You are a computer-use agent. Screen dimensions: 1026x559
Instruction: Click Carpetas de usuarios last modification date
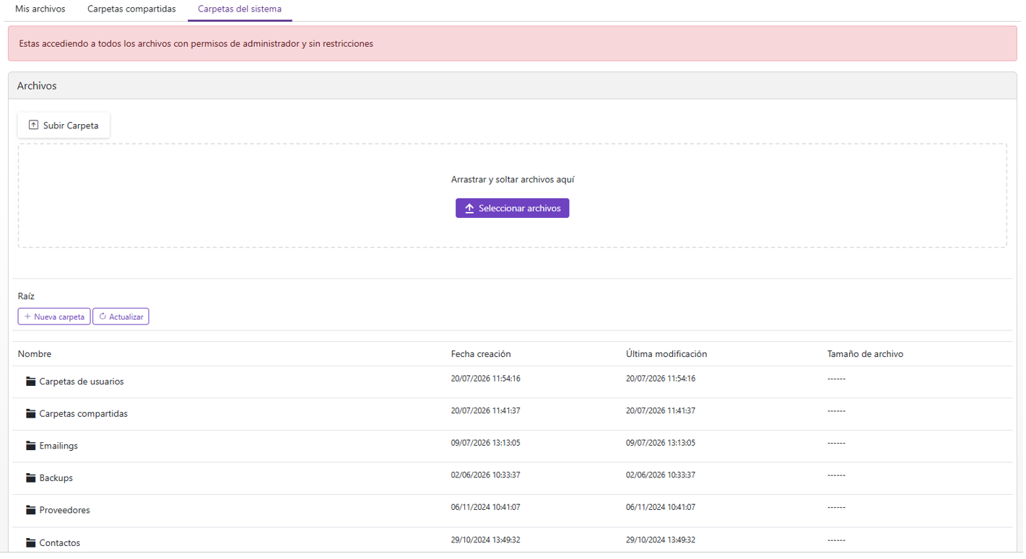661,379
